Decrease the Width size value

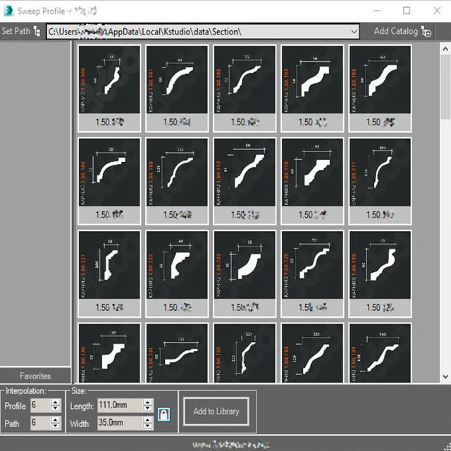(x=147, y=426)
